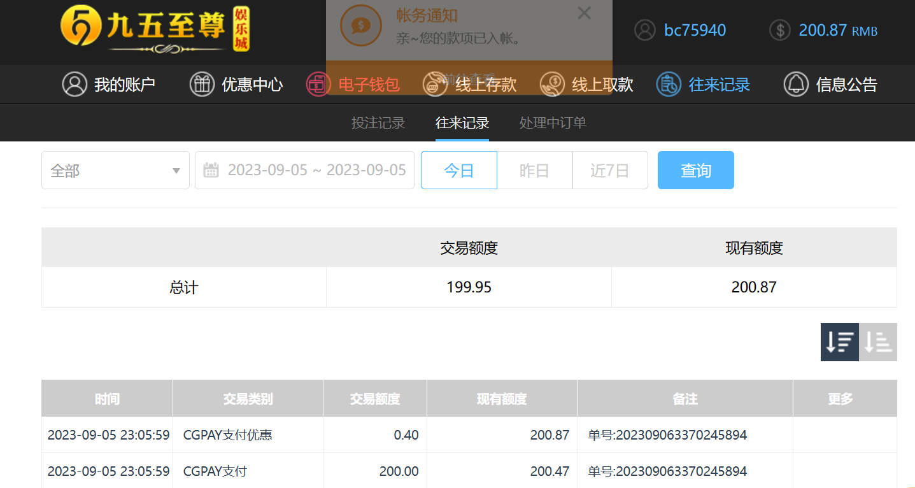Click the order number in the CGPAY支付优惠 row
The image size is (915, 488).
coord(667,435)
